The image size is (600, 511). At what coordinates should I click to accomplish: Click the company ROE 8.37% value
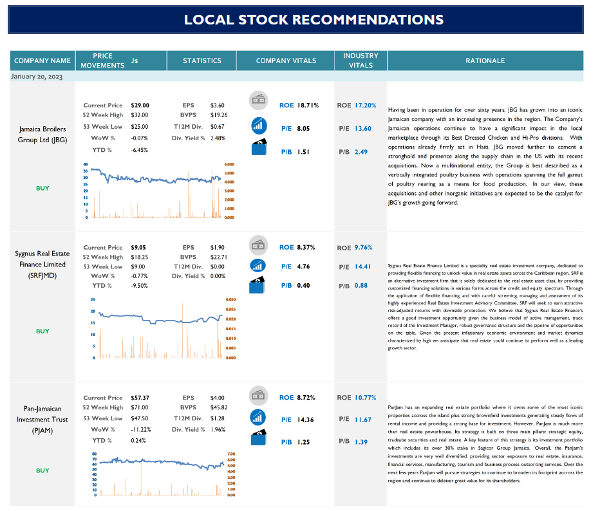click(x=306, y=248)
